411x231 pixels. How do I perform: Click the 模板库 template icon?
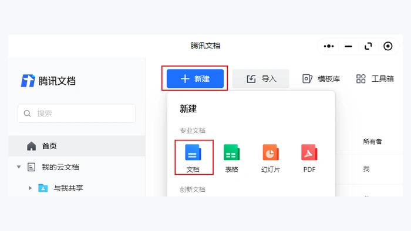[307, 78]
